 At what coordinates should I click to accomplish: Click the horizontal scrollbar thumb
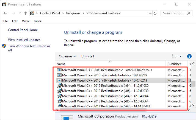tap(103, 110)
